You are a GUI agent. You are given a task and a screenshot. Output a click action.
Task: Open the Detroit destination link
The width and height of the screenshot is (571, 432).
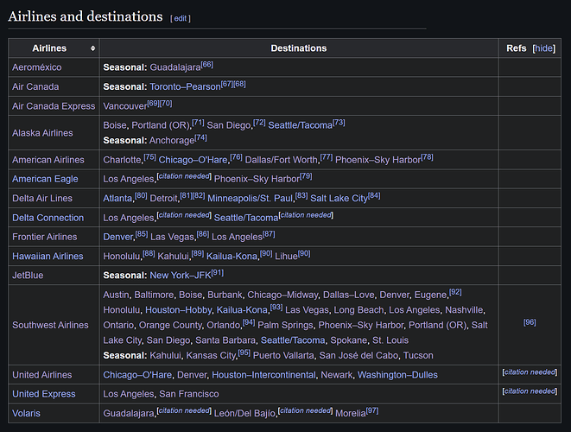tap(163, 198)
